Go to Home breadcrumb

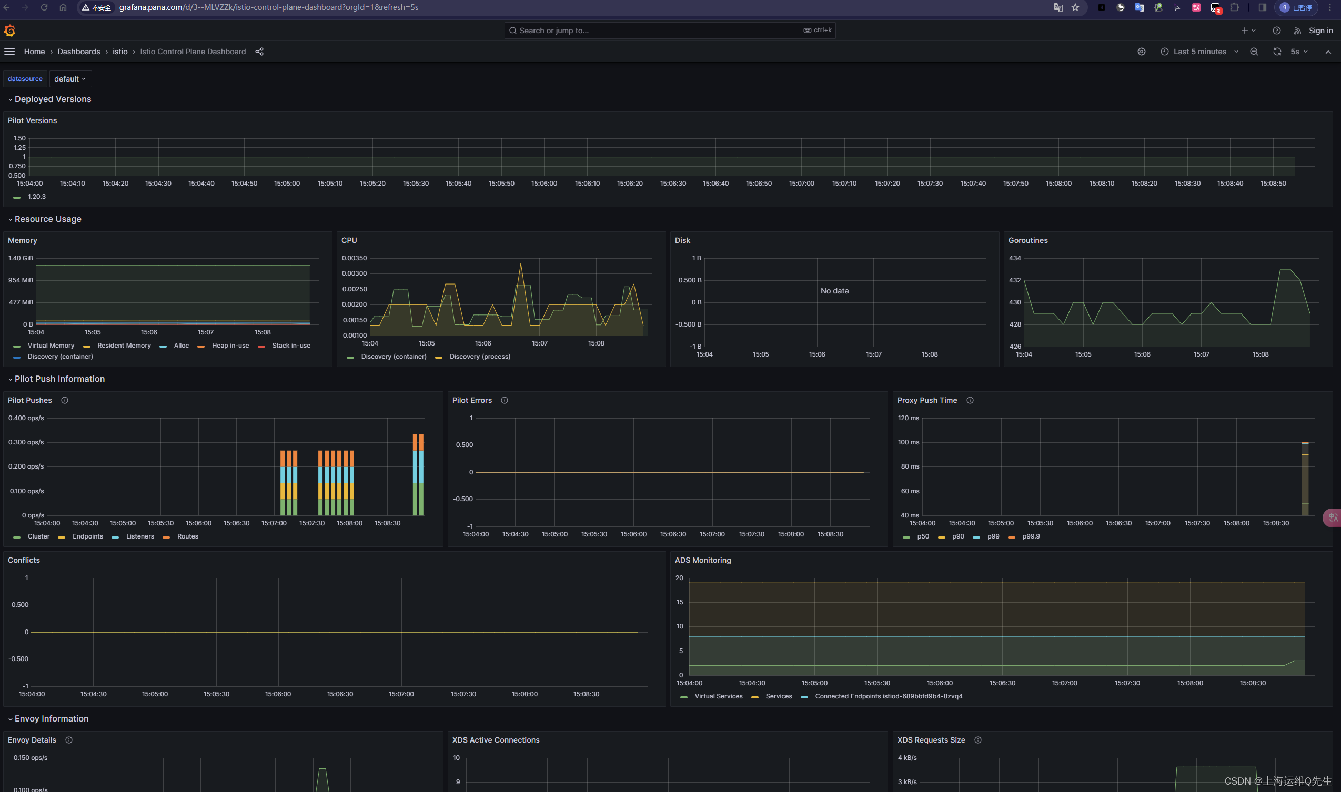pyautogui.click(x=34, y=52)
